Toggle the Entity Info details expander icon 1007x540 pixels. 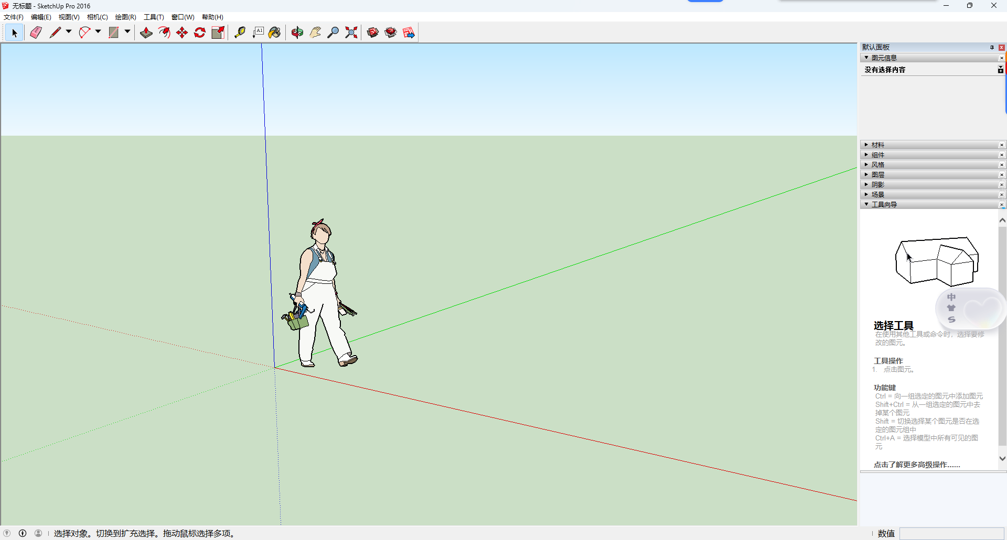coord(999,69)
